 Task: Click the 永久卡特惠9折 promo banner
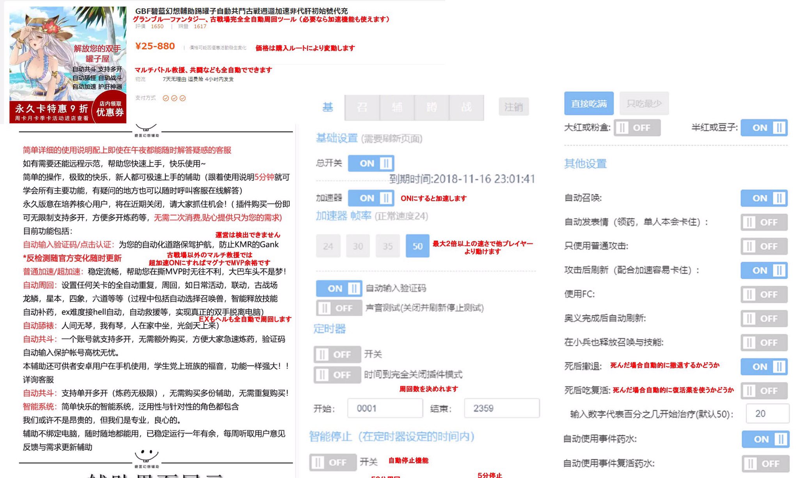pyautogui.click(x=51, y=112)
